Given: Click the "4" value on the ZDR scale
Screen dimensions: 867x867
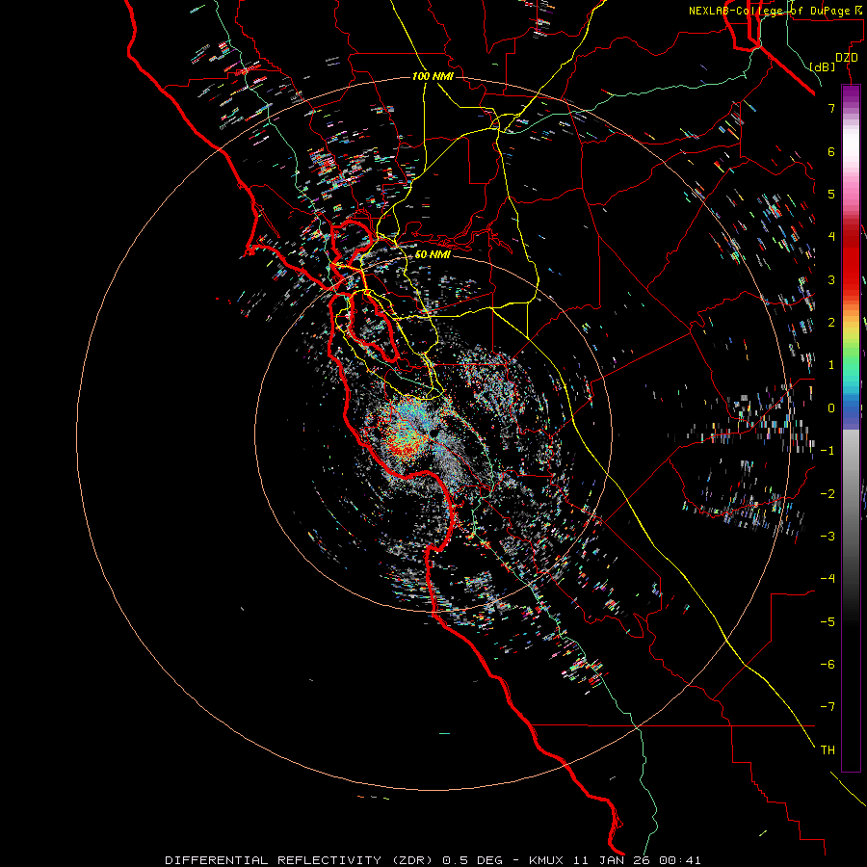Looking at the screenshot, I should pyautogui.click(x=831, y=237).
